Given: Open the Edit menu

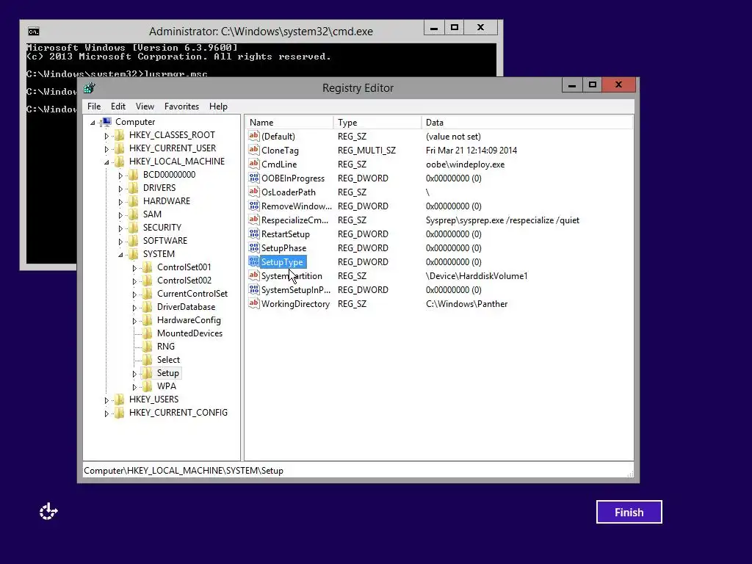Looking at the screenshot, I should [x=118, y=106].
